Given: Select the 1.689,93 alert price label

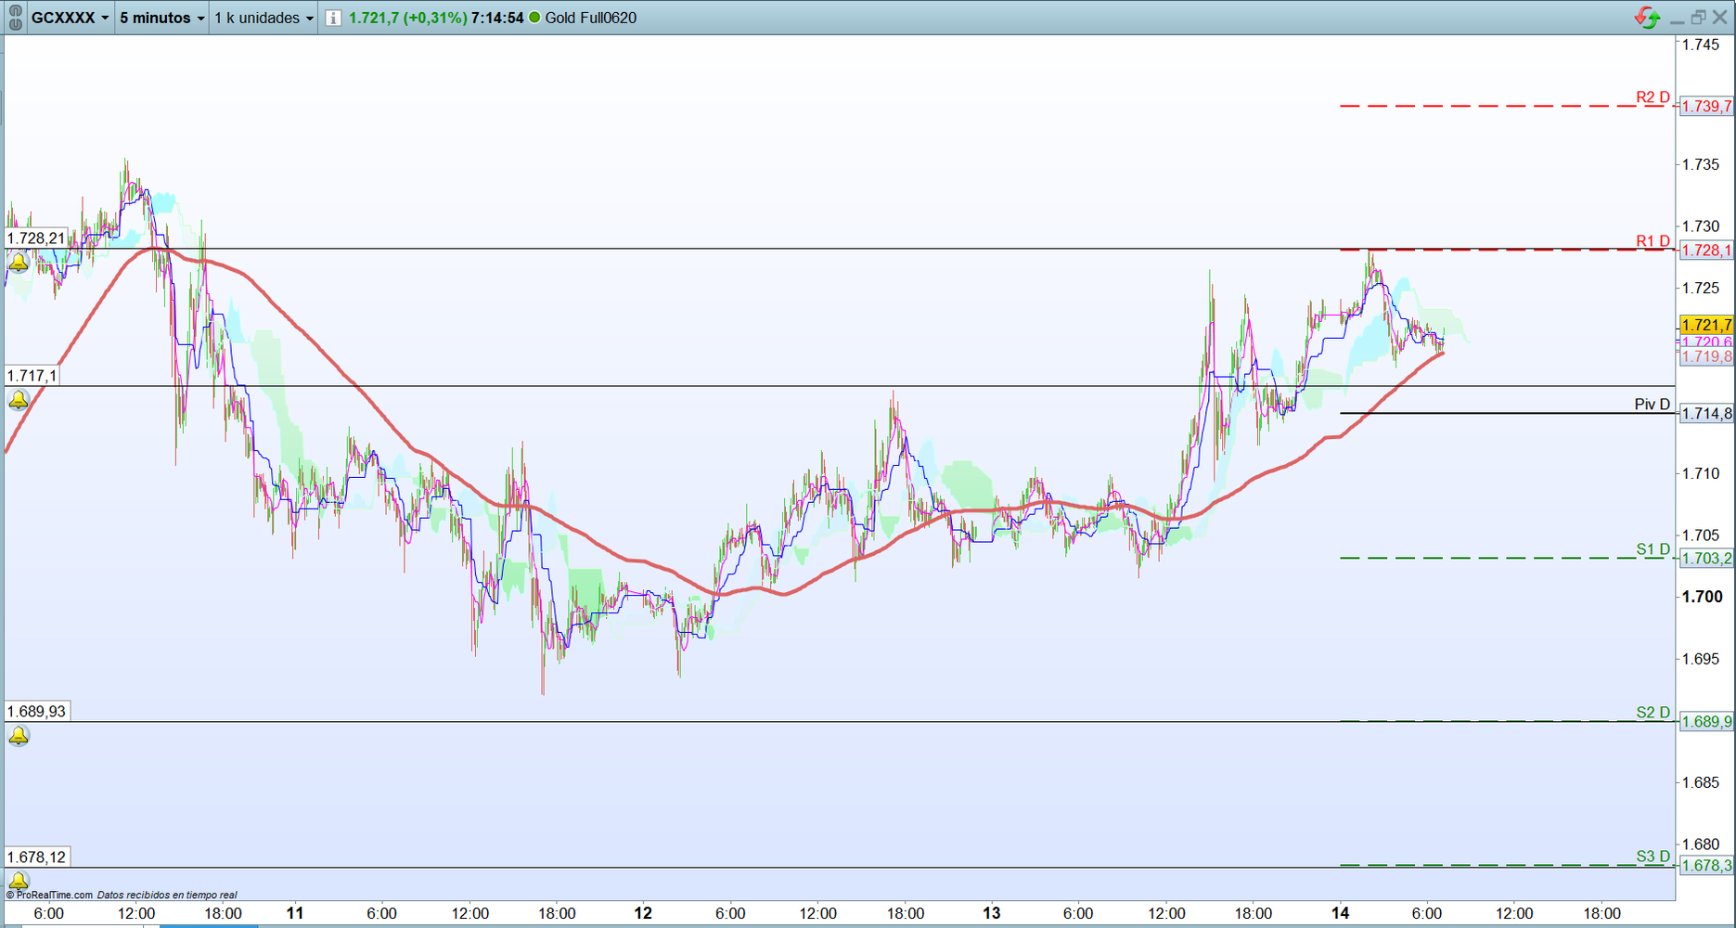Looking at the screenshot, I should point(37,712).
